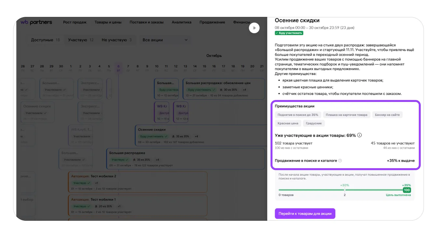Click the Красная цена tag
The image size is (437, 237).
pos(288,123)
